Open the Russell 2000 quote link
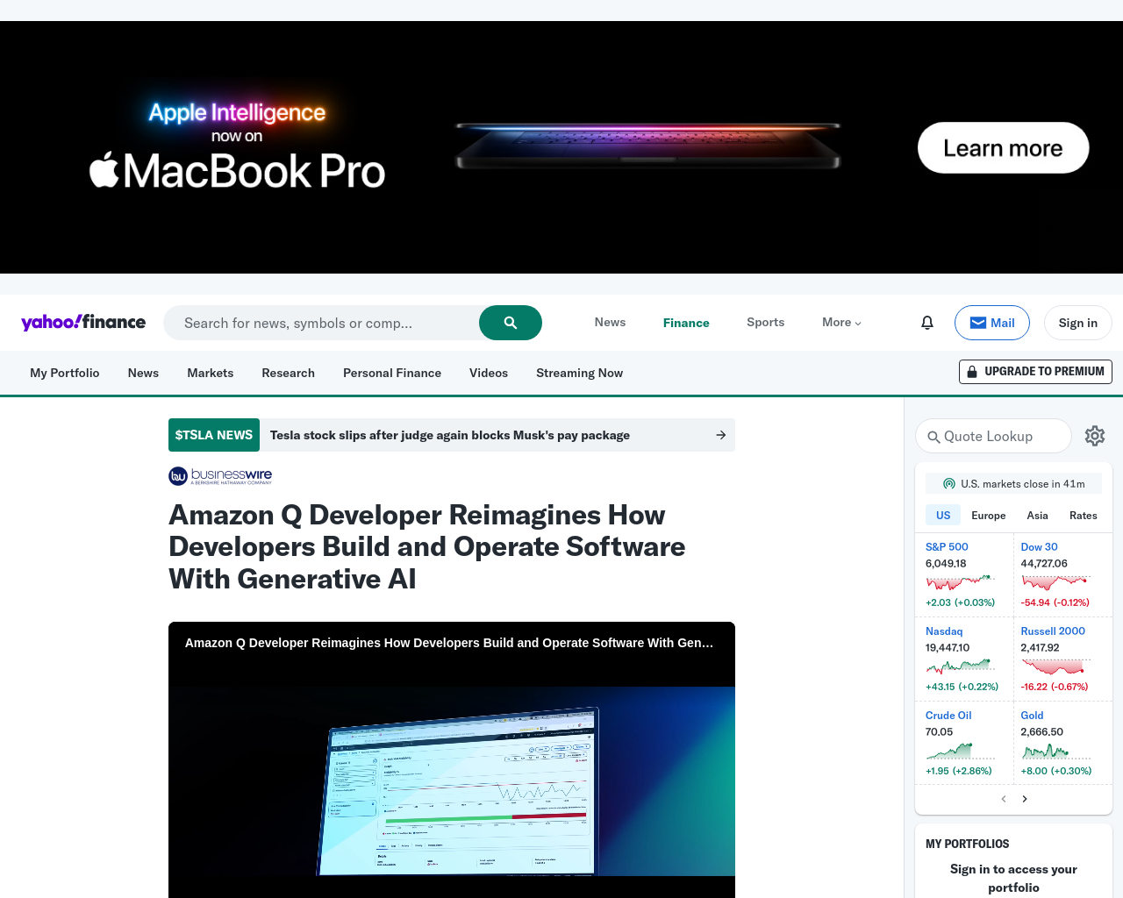Screen dimensions: 1123x898 tap(1053, 631)
